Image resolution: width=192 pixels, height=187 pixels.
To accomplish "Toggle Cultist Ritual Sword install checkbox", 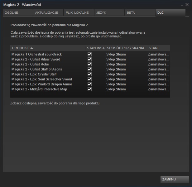I will click(89, 60).
